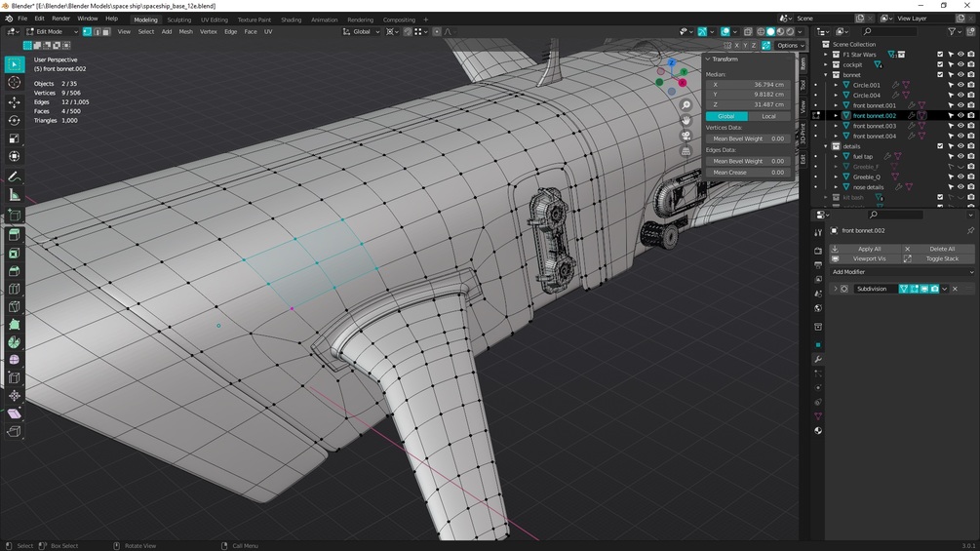Switch the median coordinates to Local
The width and height of the screenshot is (980, 551).
coord(768,116)
